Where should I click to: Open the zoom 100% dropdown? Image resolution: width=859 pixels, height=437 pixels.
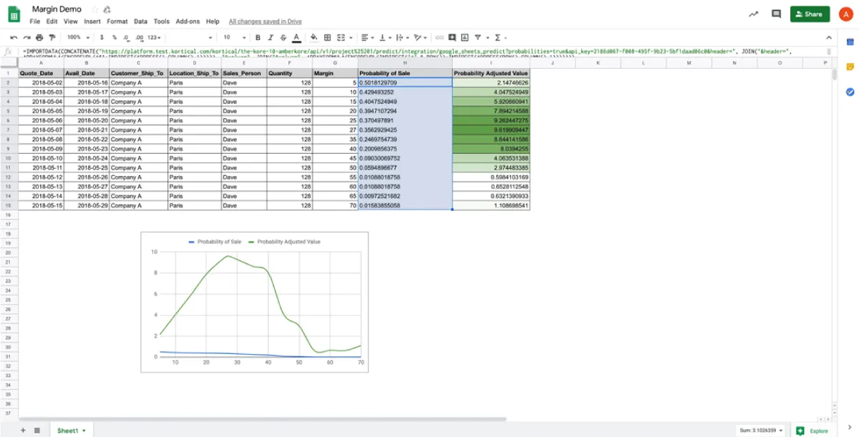pos(79,37)
